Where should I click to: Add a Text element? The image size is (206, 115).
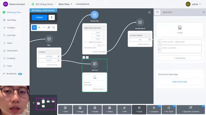tap(65, 110)
